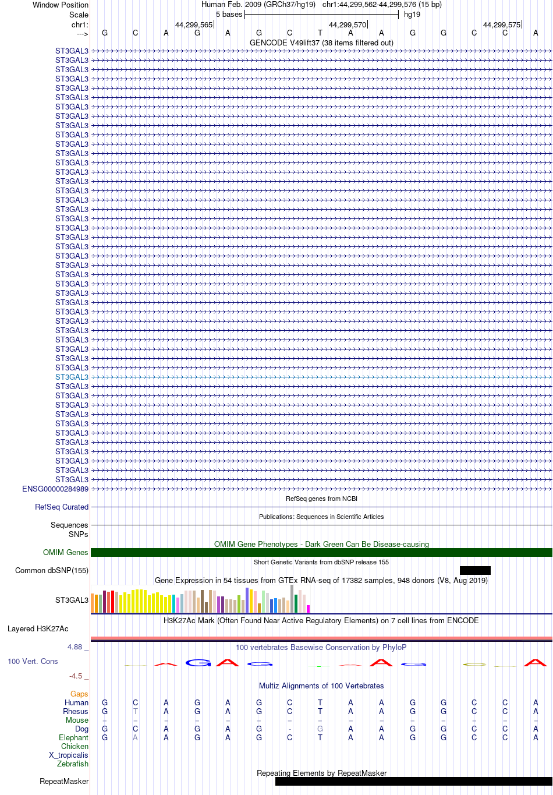
Task: Click the Sequences track label
Action: [69, 525]
